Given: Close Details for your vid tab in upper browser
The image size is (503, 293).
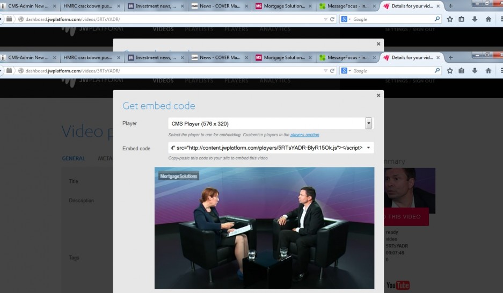Looking at the screenshot, I should [x=438, y=6].
